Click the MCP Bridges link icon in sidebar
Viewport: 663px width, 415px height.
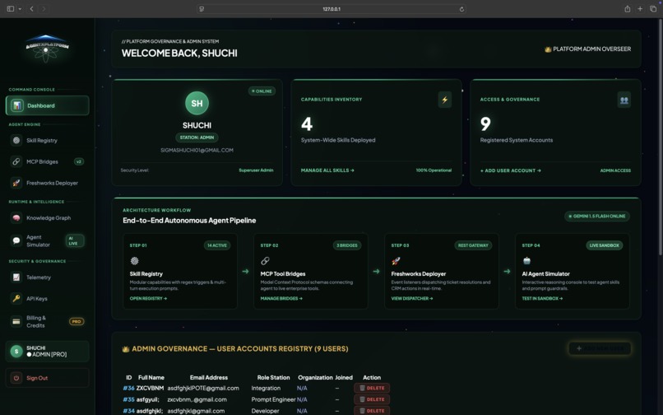[16, 161]
